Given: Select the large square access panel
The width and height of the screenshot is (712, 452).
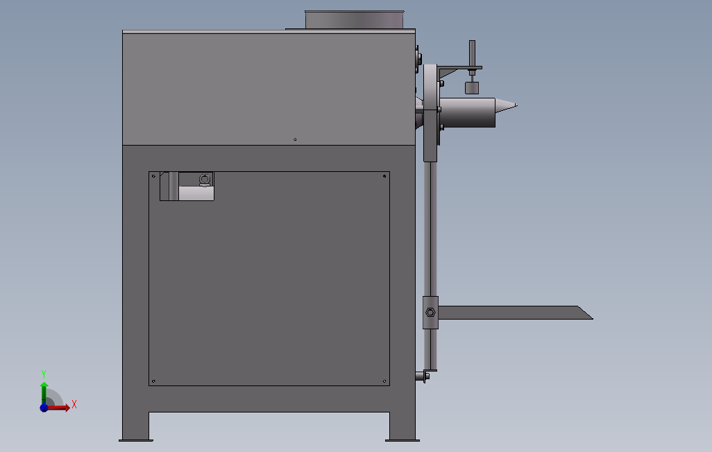Looking at the screenshot, I should (269, 279).
